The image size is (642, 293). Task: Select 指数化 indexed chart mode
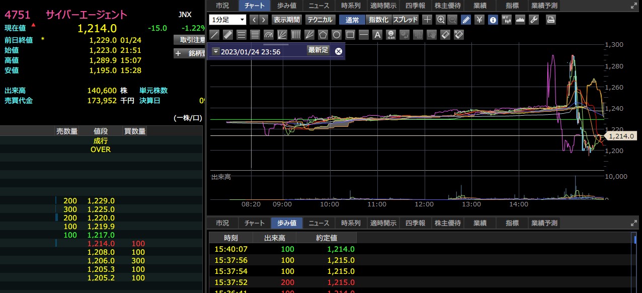pos(379,20)
